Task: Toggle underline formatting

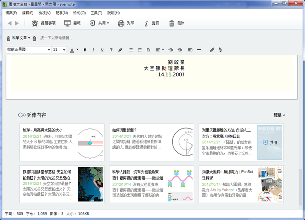Action: [x=102, y=50]
